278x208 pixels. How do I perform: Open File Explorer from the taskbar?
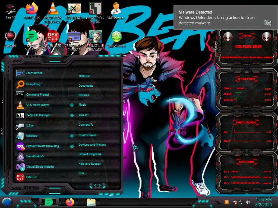(x=91, y=202)
